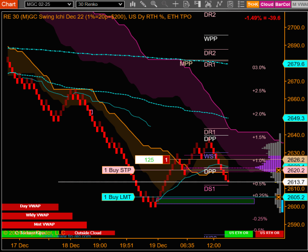
Task: Click the MPP pivot label
Action: click(186, 64)
